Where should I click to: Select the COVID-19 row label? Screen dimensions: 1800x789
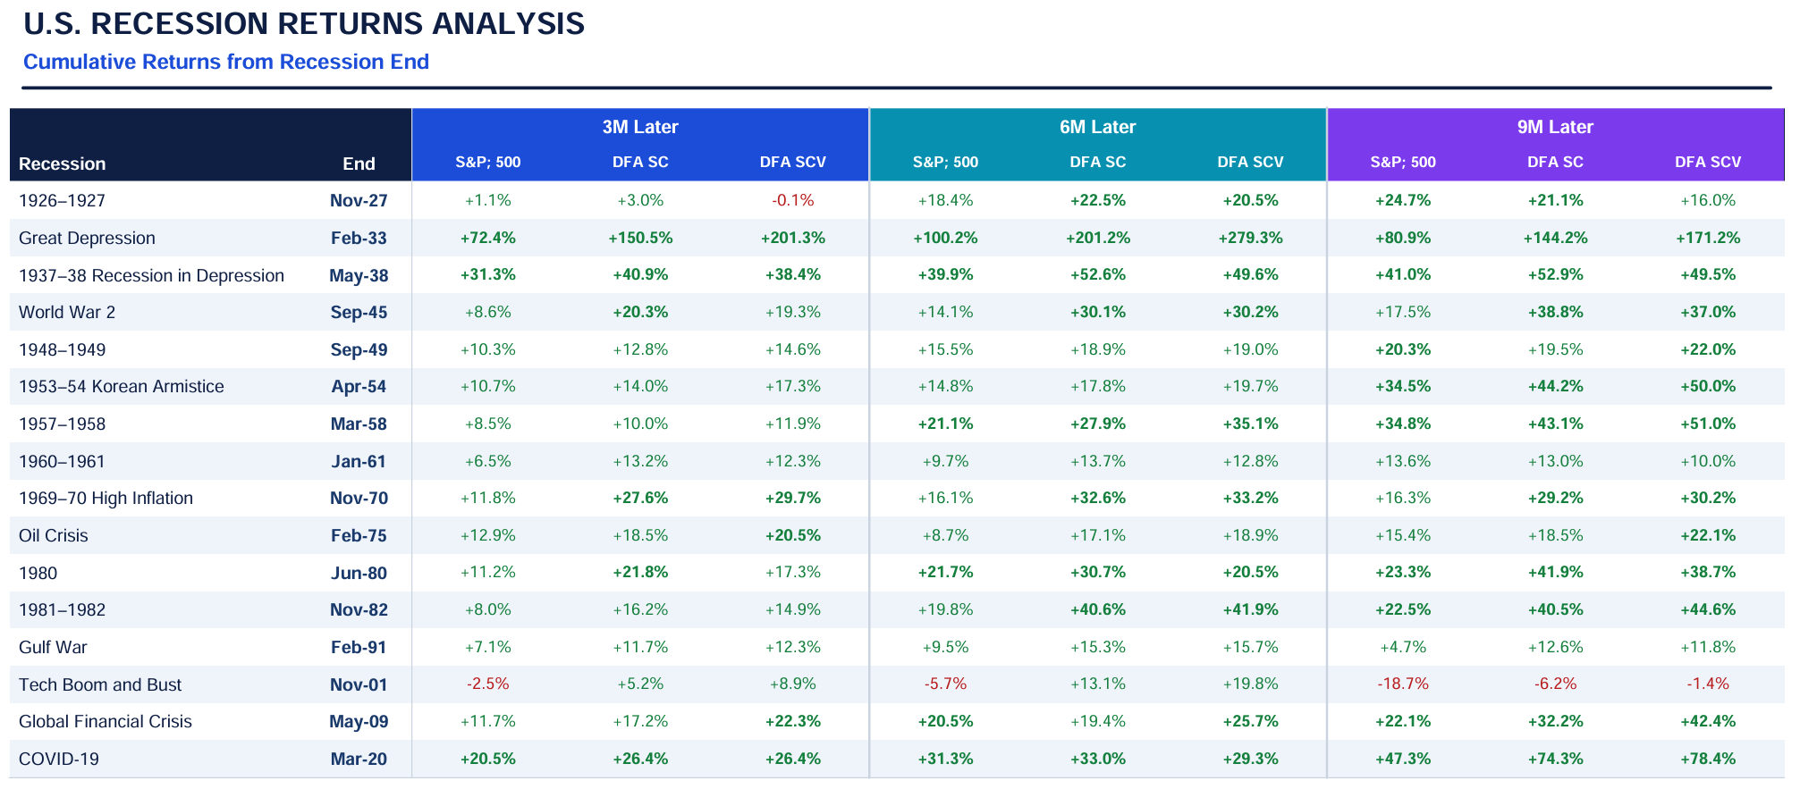(59, 759)
